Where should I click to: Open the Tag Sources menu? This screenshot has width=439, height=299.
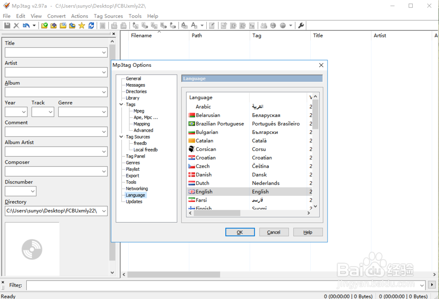click(x=108, y=16)
